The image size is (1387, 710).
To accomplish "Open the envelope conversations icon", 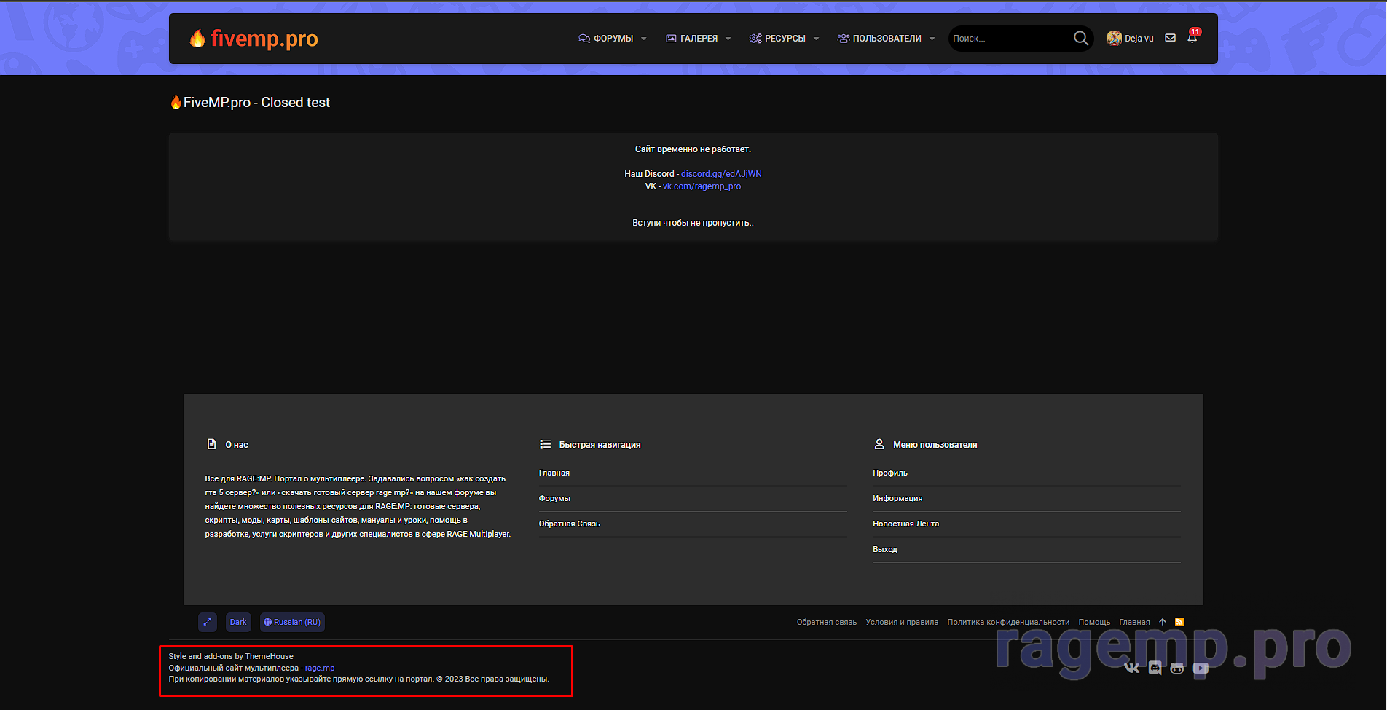I will (1170, 38).
